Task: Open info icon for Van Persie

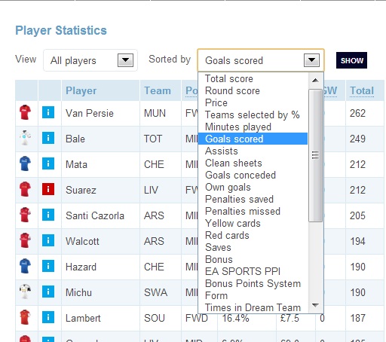Action: click(48, 112)
